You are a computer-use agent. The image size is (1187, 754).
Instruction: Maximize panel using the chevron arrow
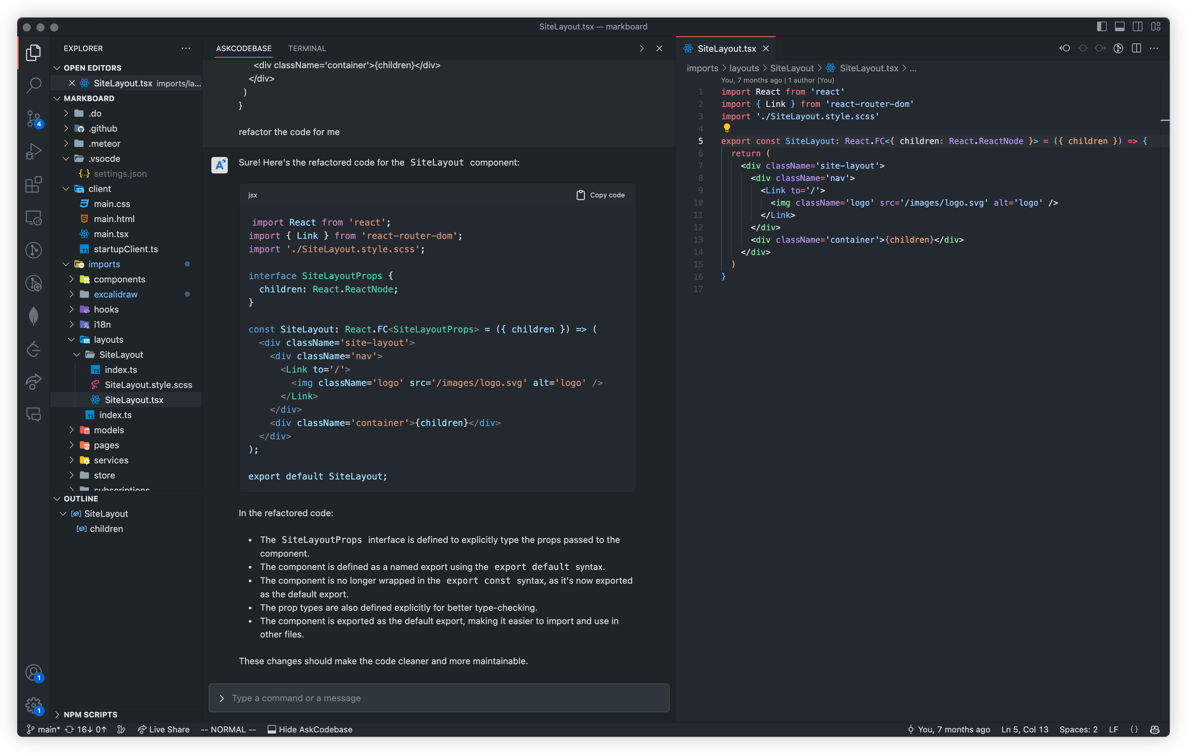coord(641,48)
